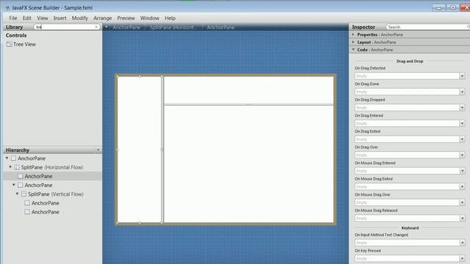Screen dimensions: 470x264
Task: Open On Key Pressed dropdown arrow
Action: (462, 259)
